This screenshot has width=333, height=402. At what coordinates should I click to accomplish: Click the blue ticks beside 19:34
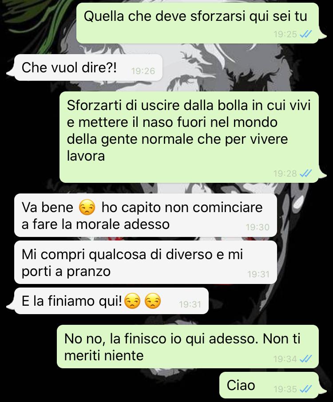pos(306,359)
